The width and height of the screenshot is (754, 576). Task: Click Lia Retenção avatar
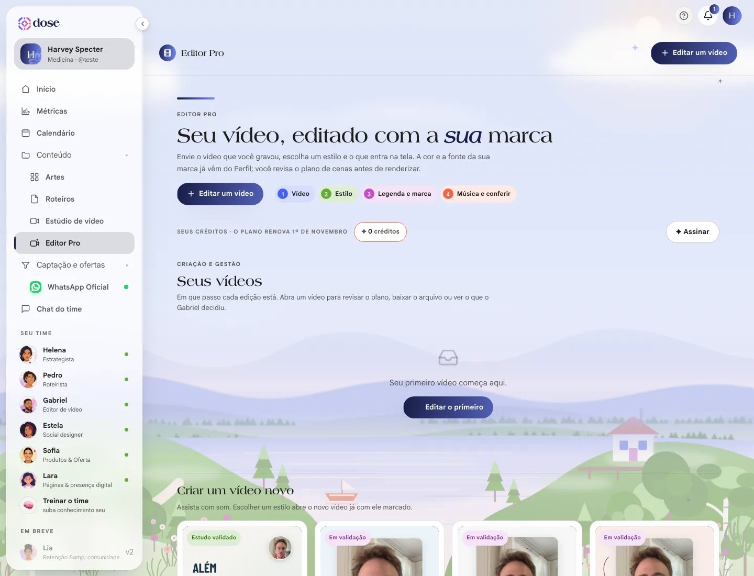point(28,552)
